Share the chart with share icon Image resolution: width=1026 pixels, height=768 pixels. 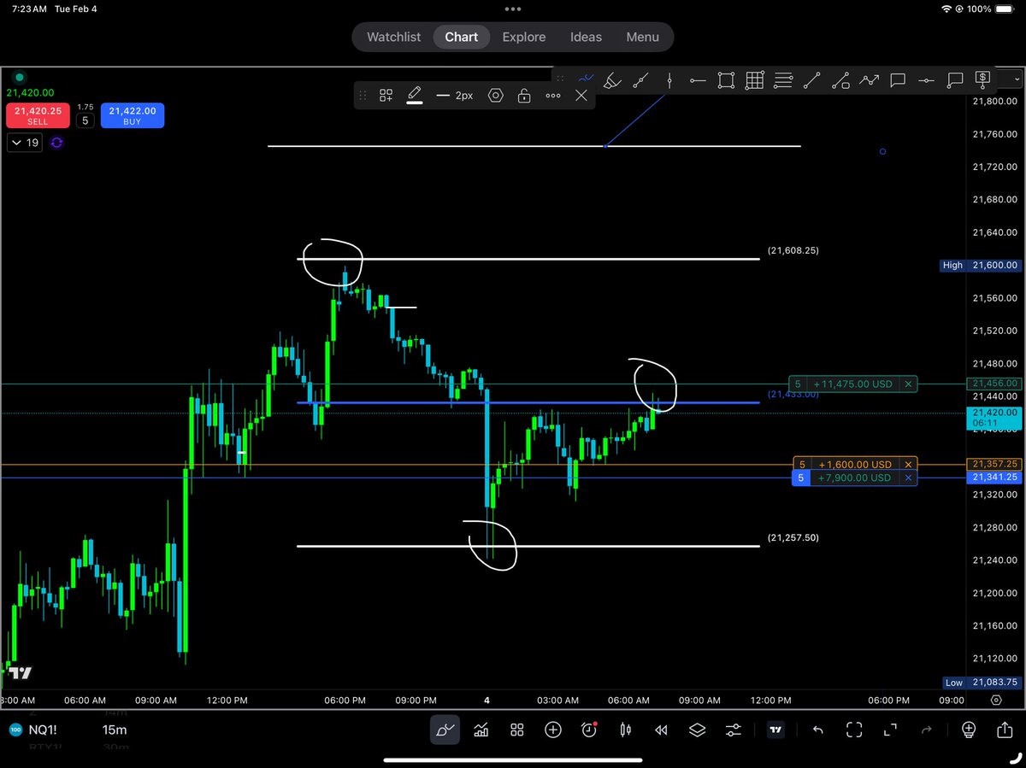(1005, 730)
